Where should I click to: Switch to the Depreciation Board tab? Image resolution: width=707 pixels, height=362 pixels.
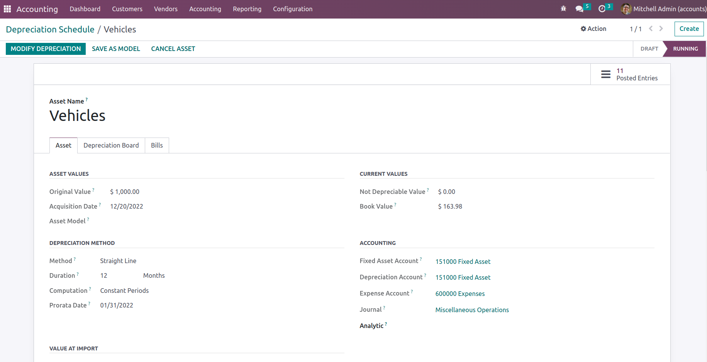click(x=111, y=145)
